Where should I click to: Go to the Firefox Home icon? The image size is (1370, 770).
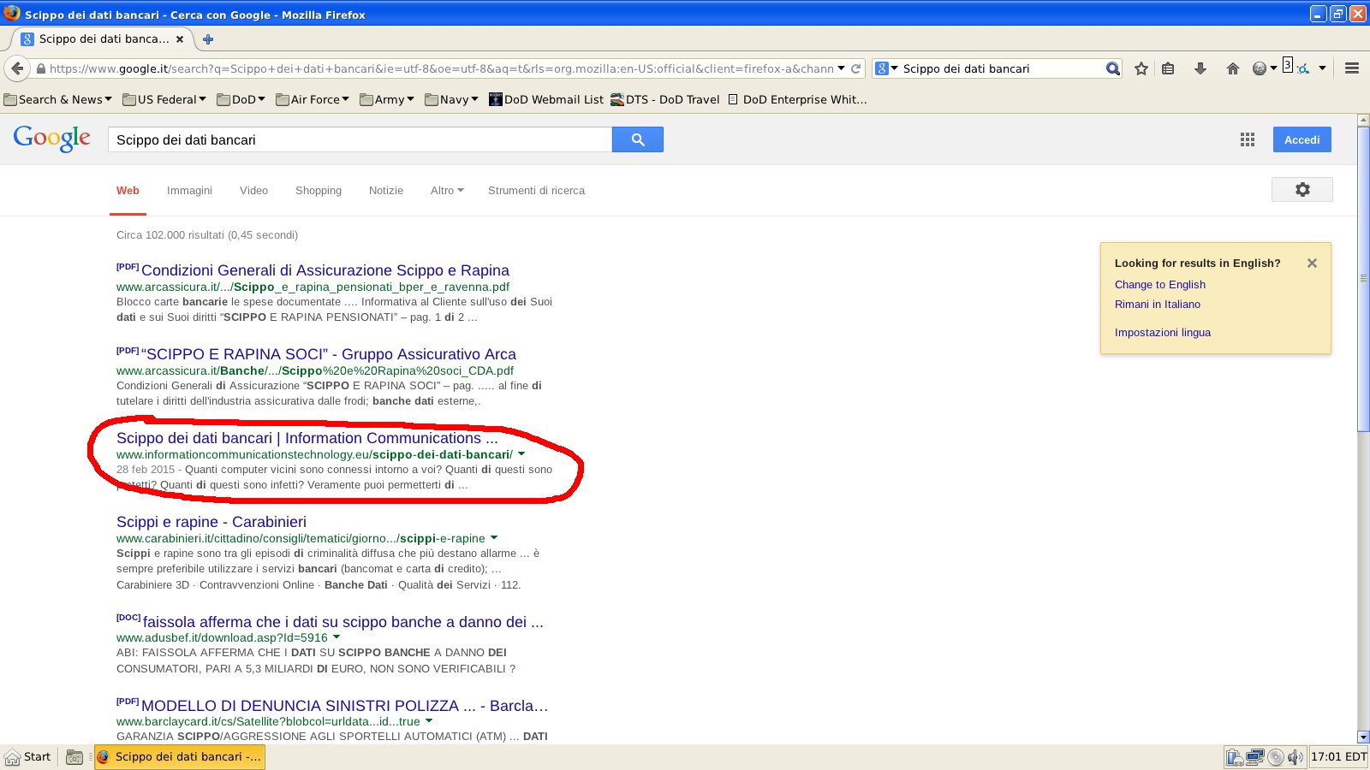[x=1233, y=68]
